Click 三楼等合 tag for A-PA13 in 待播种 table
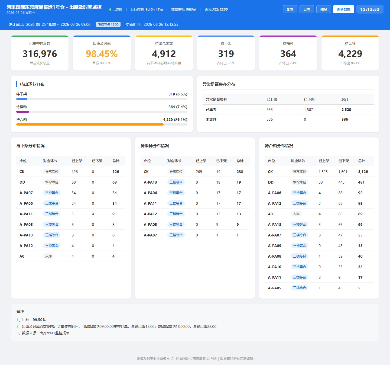This screenshot has width=390, height=365. click(176, 182)
